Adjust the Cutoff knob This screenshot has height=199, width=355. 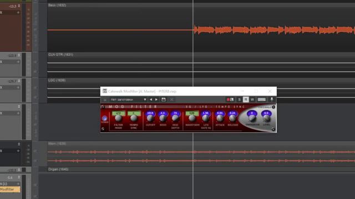tap(150, 118)
